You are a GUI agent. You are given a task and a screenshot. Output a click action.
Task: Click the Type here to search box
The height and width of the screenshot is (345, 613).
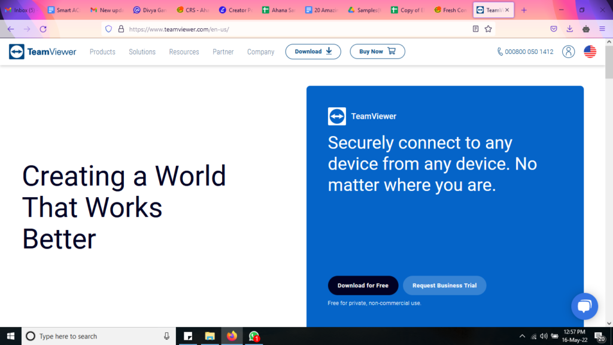pos(99,336)
